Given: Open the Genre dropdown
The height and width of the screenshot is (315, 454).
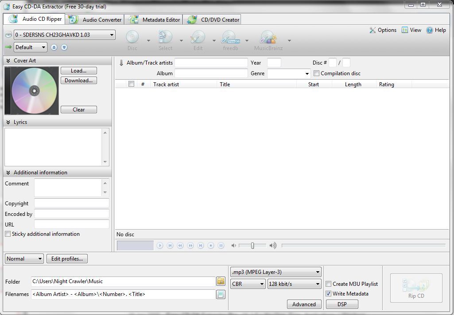Looking at the screenshot, I should (289, 73).
